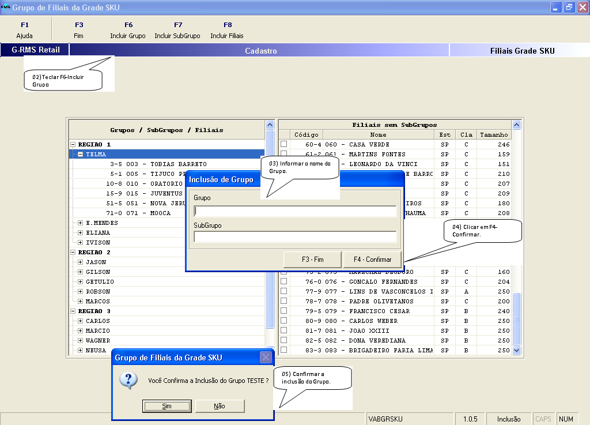Image resolution: width=590 pixels, height=425 pixels.
Task: Check the box for 077 - LINS DE VASCONCELOS
Action: pos(283,291)
